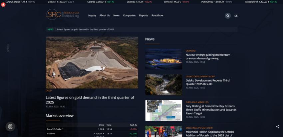The height and width of the screenshot is (137, 283).
Task: Click the vertical SCROLL indicator
Action: (8, 48)
